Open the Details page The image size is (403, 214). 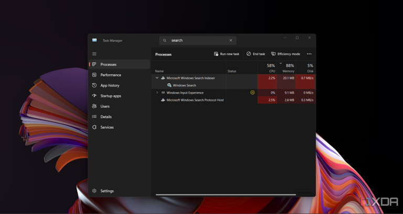tap(120, 117)
